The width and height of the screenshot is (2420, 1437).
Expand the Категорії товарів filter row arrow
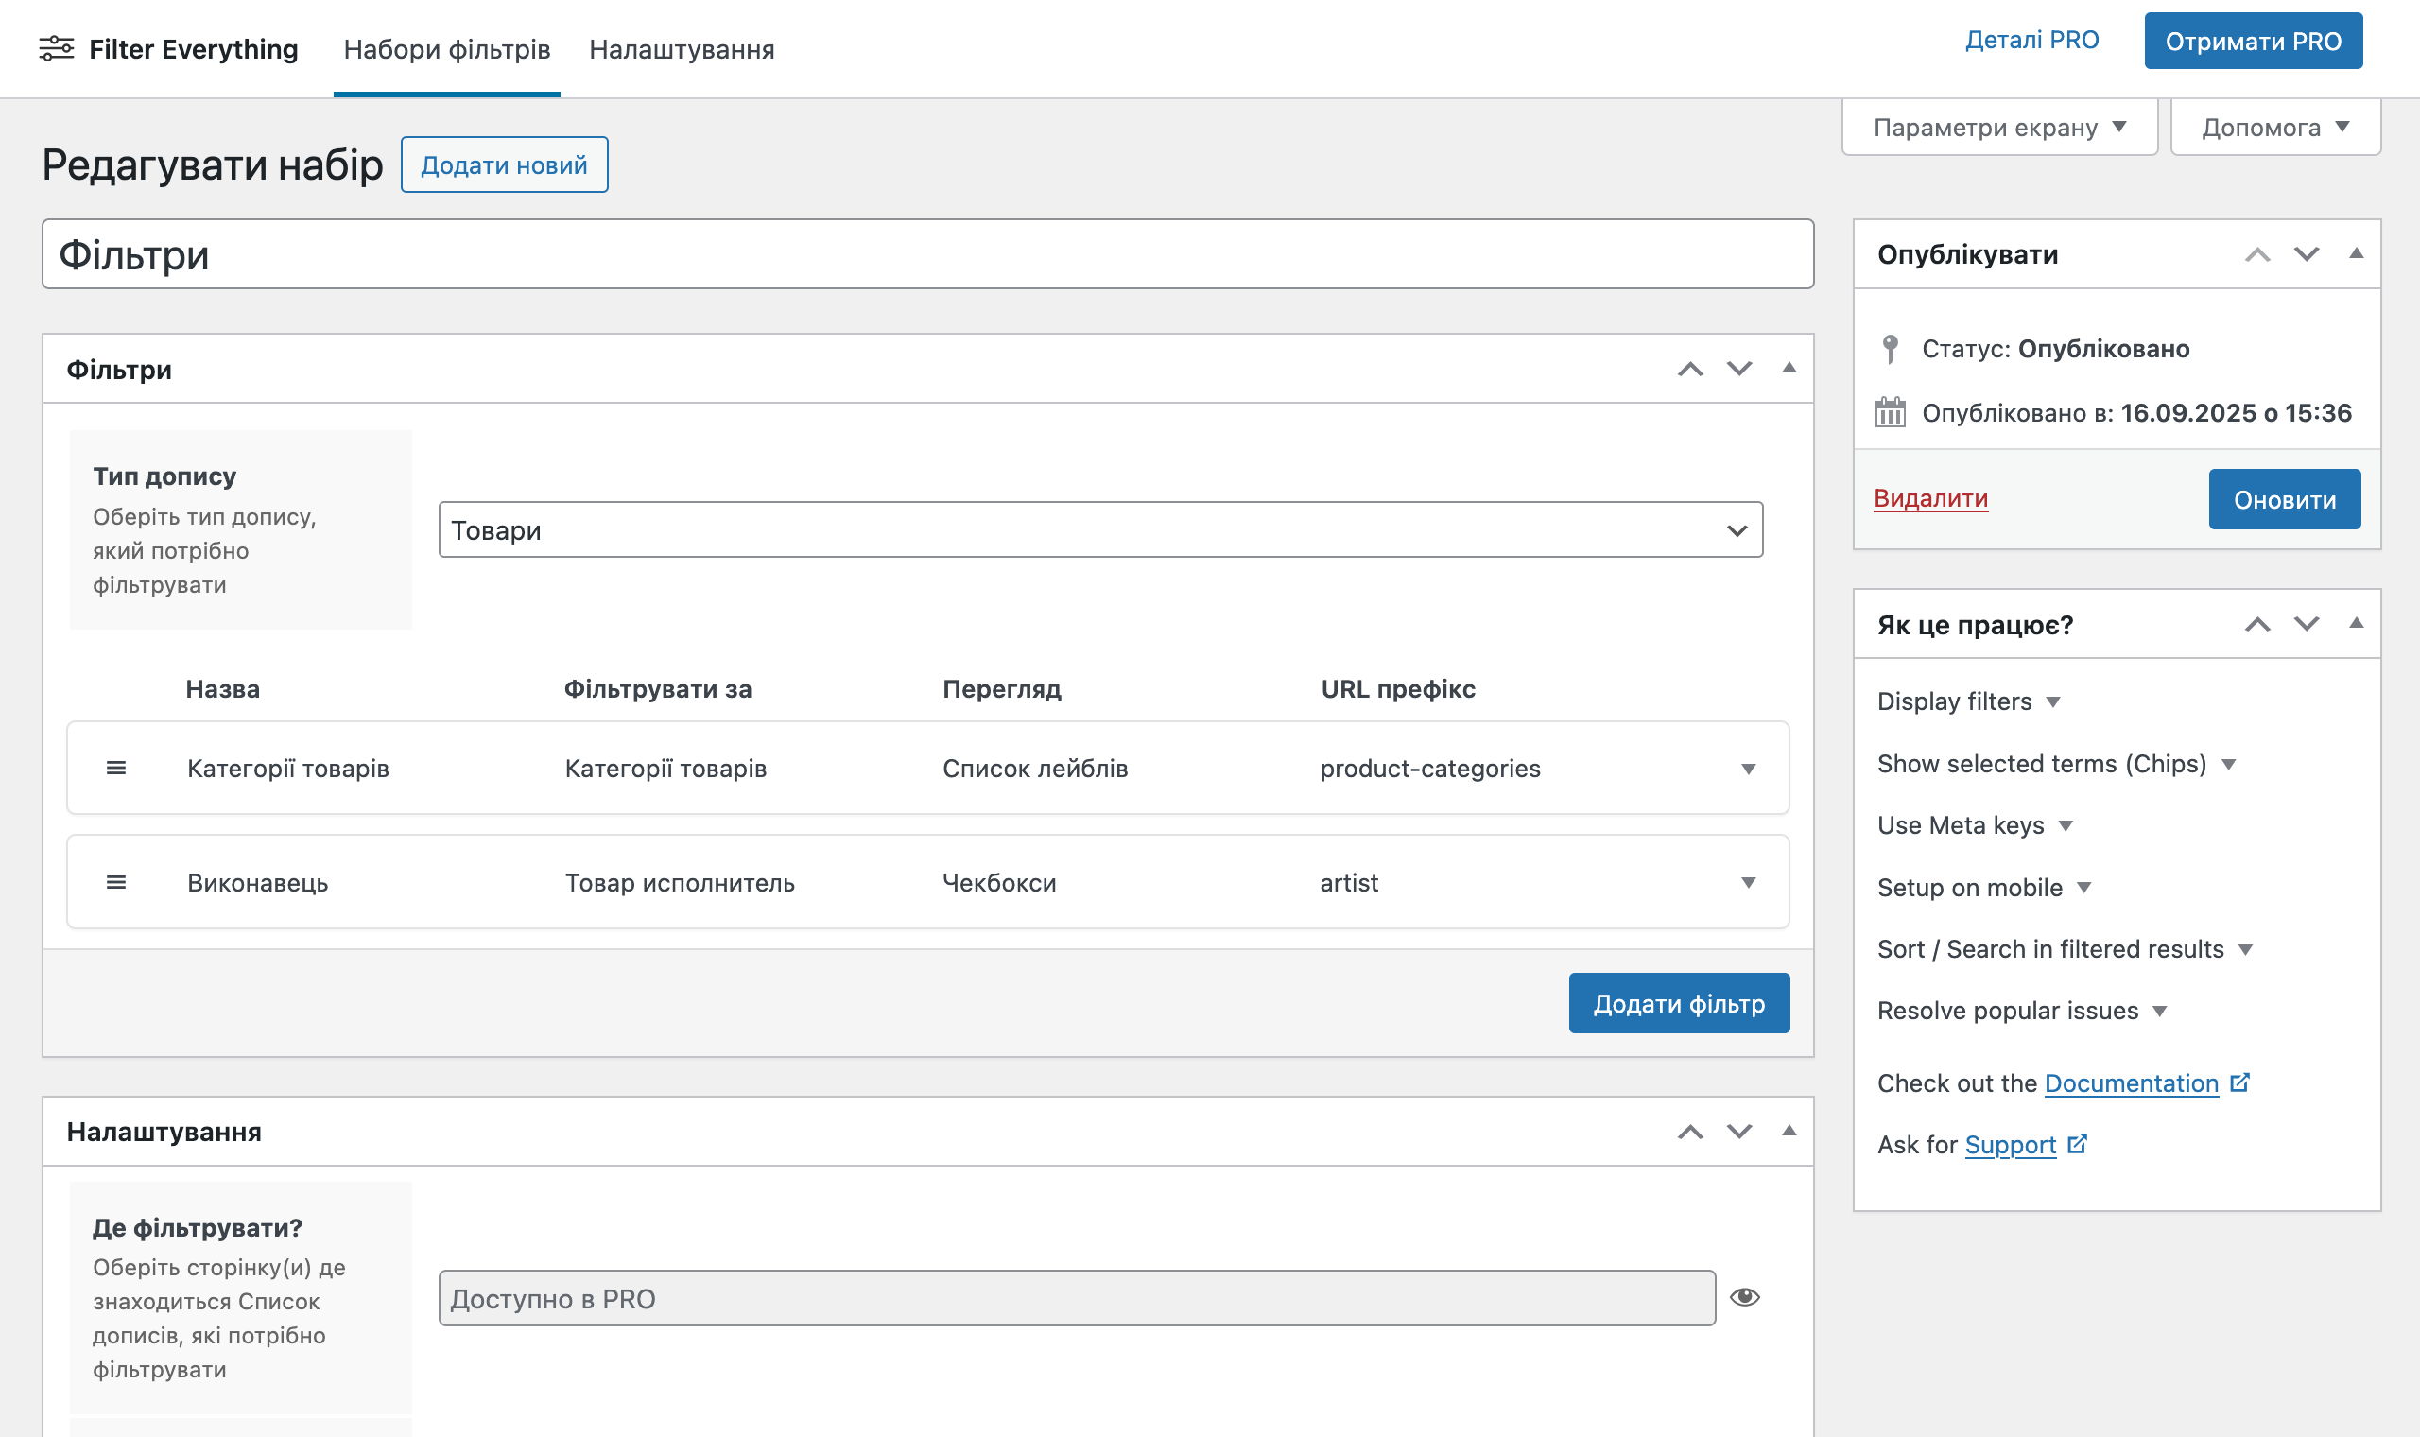coord(1748,769)
